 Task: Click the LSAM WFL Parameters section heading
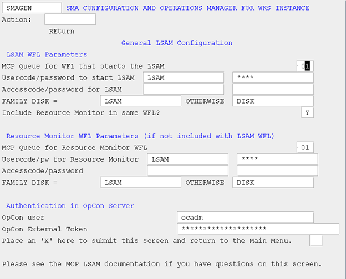tap(47, 54)
